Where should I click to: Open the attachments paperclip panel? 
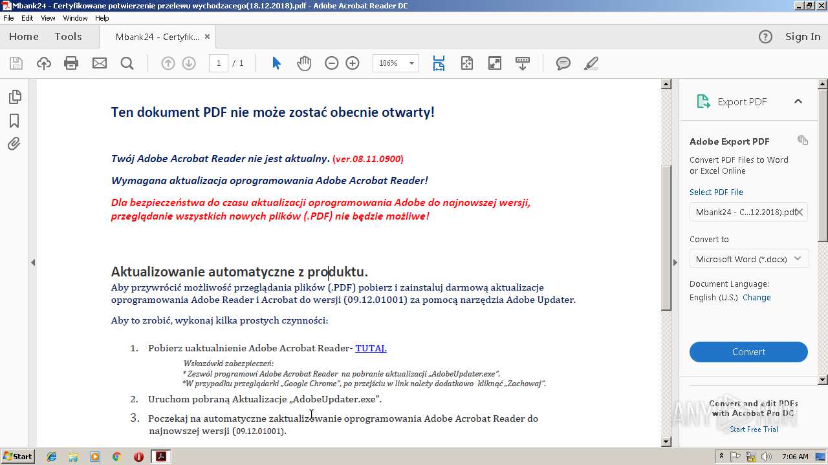pos(14,144)
